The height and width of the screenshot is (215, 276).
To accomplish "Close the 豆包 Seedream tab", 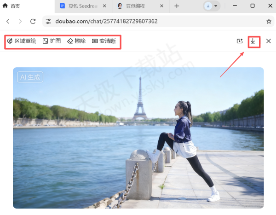I will point(104,6).
